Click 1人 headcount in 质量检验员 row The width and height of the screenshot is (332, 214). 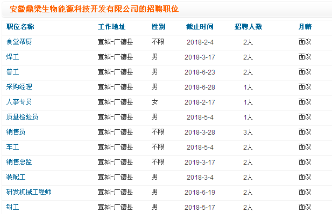click(x=248, y=117)
